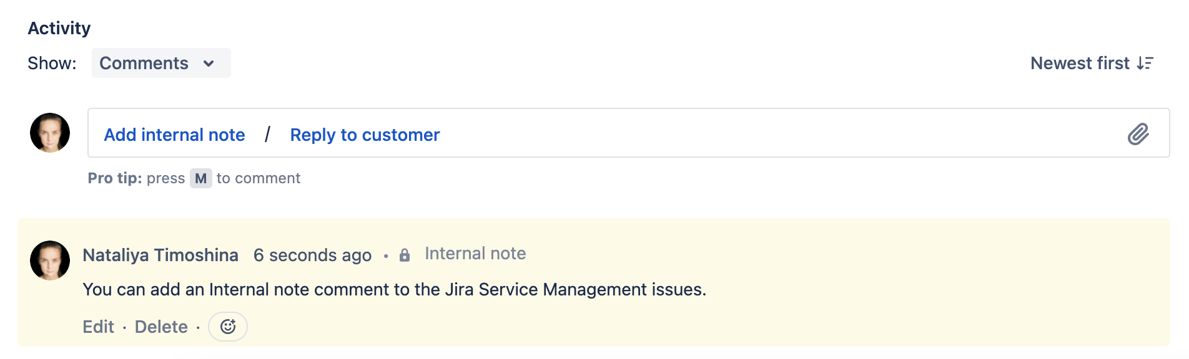Image resolution: width=1189 pixels, height=359 pixels.
Task: Click Nataliya Timoshina's avatar on the comment
Action: click(50, 261)
